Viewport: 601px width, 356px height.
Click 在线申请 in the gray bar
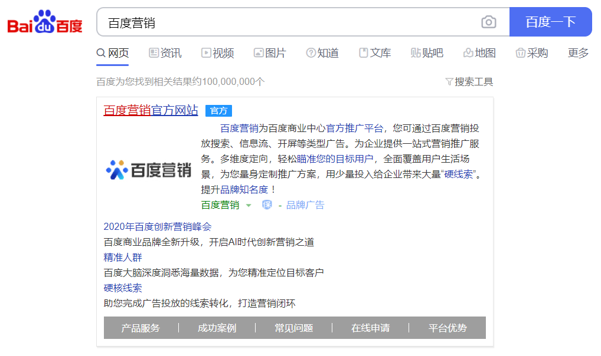click(x=370, y=328)
